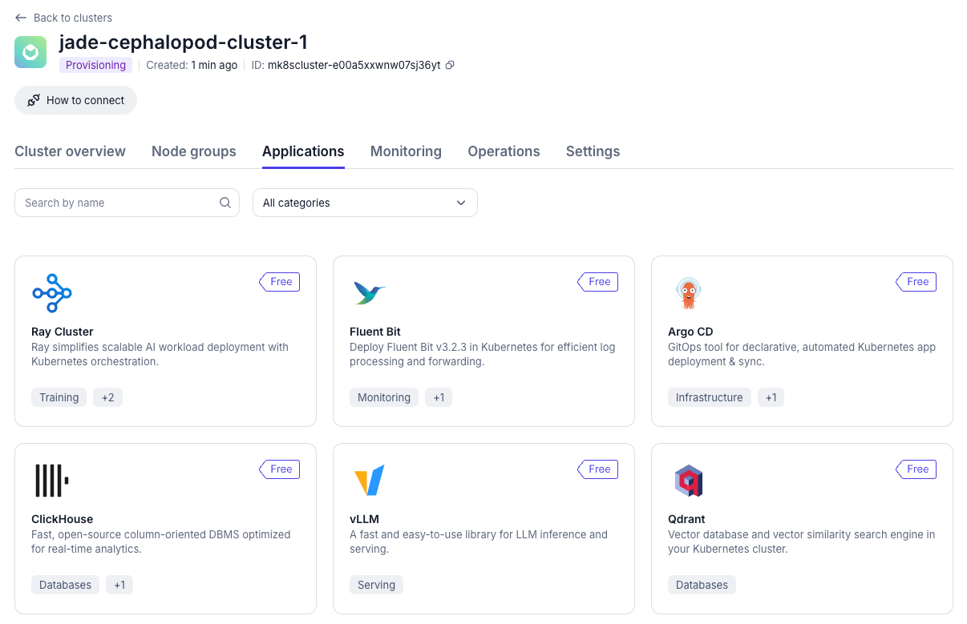
Task: Focus the Search by name field
Action: pos(119,203)
